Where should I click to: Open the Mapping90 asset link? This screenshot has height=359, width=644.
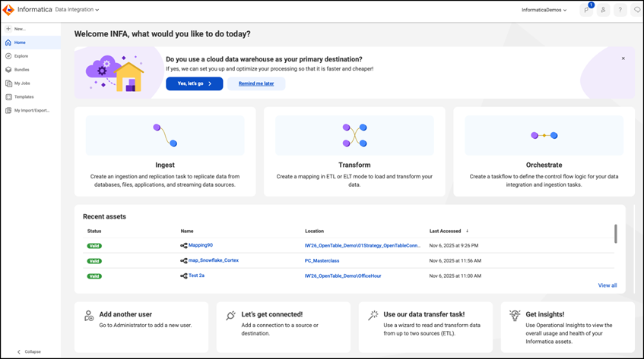tap(201, 245)
